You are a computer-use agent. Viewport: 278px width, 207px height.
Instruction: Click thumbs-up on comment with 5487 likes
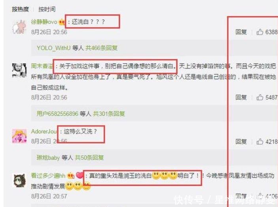260,97
